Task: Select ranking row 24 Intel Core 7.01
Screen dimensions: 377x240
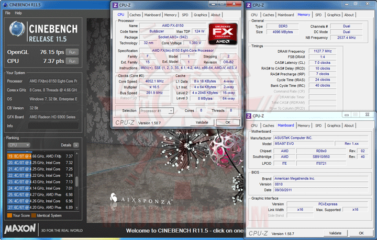Action: pos(40,188)
